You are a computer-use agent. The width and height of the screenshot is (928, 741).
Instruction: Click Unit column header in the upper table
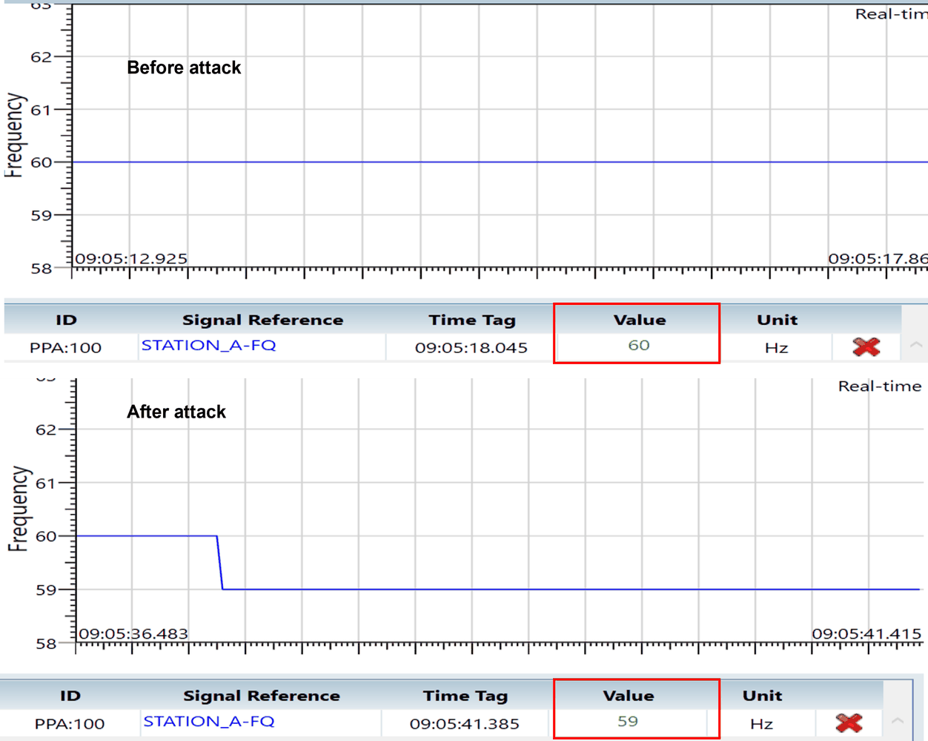[x=777, y=320]
